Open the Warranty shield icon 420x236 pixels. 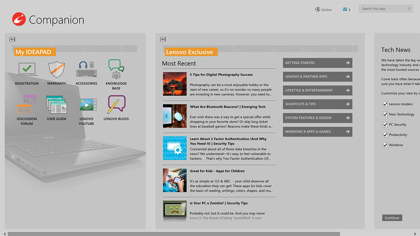[56, 70]
